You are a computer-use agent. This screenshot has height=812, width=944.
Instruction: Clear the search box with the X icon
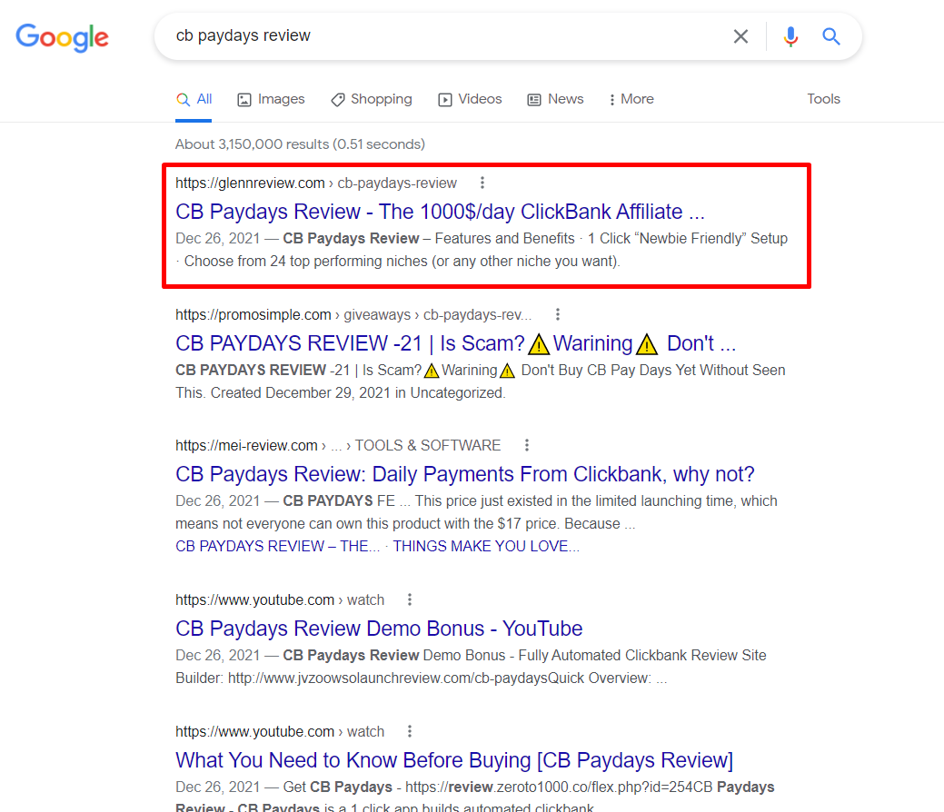point(740,36)
